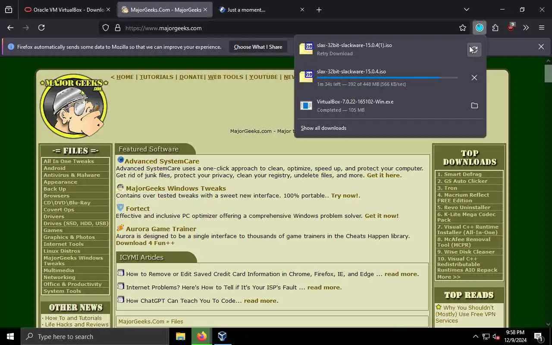The image size is (552, 345).
Task: Open Drives (SSD, HDD, USB) category
Action: 75,223
